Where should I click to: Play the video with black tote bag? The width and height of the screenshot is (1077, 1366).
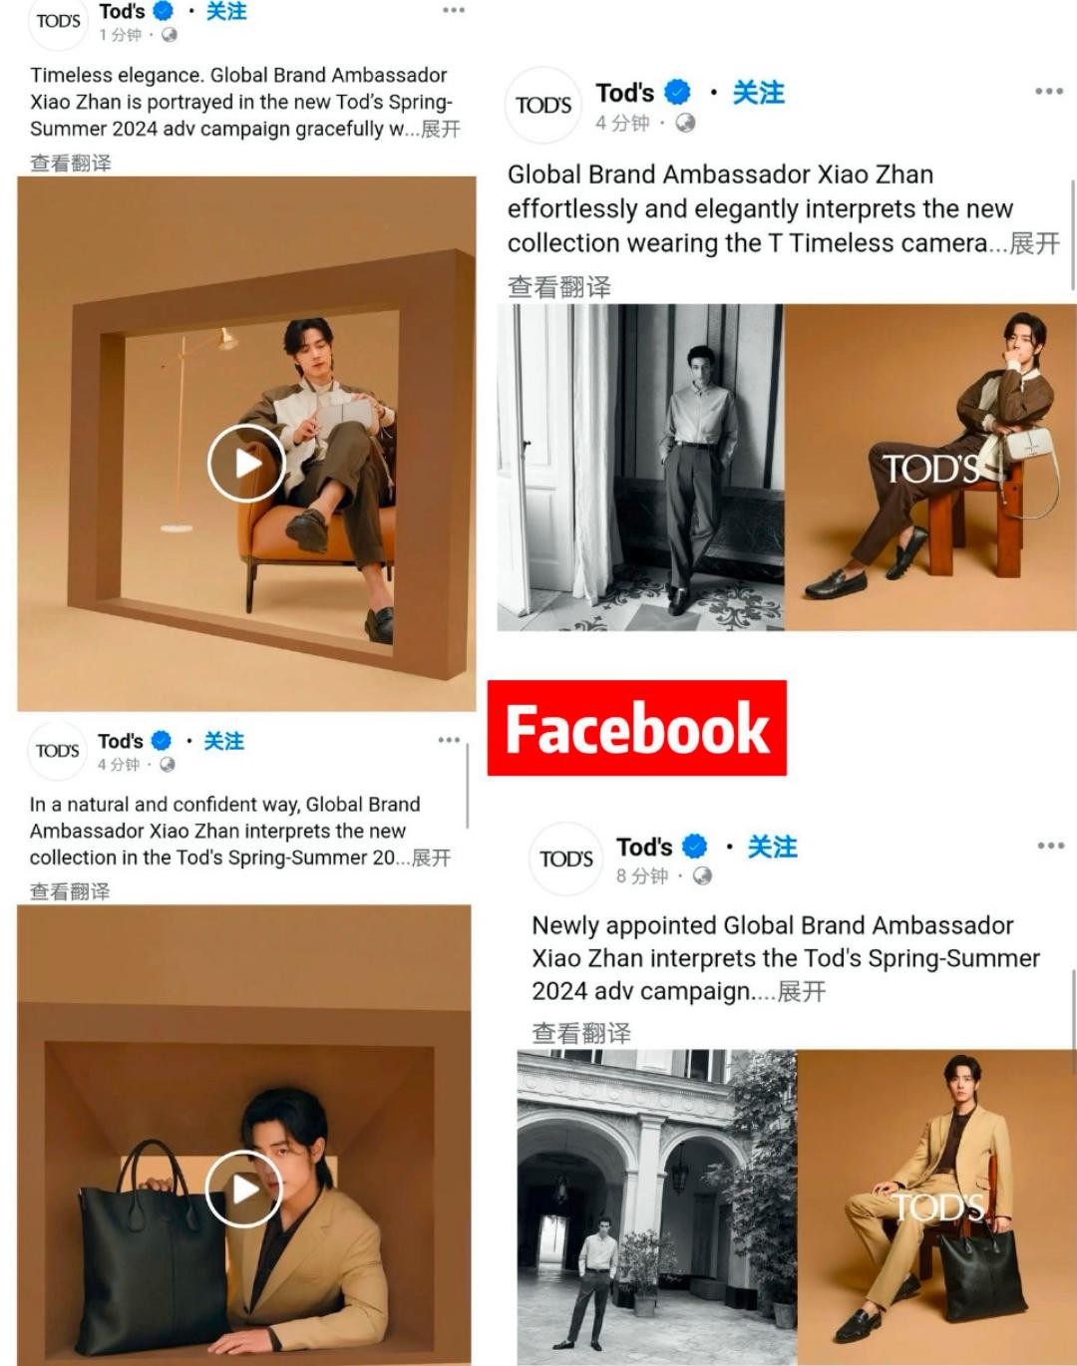244,1189
